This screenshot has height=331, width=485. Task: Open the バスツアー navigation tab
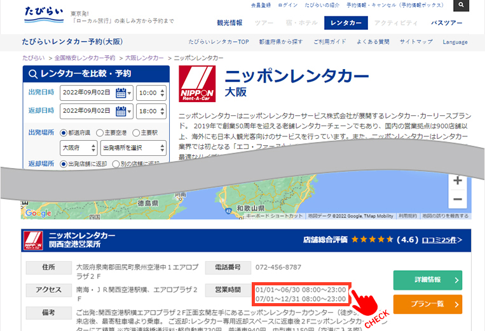click(447, 23)
